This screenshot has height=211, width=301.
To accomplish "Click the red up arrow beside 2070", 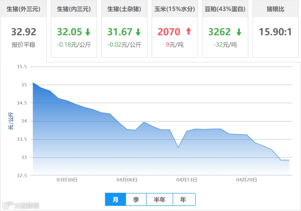I will (188, 31).
